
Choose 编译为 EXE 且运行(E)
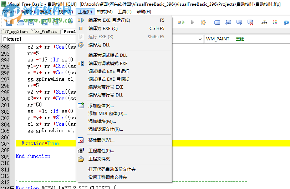[124, 20]
